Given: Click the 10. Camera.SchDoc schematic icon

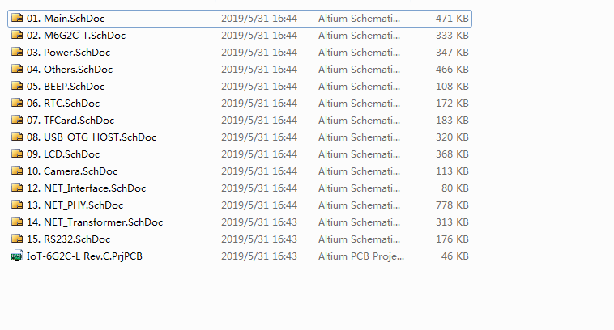Looking at the screenshot, I should [x=17, y=171].
